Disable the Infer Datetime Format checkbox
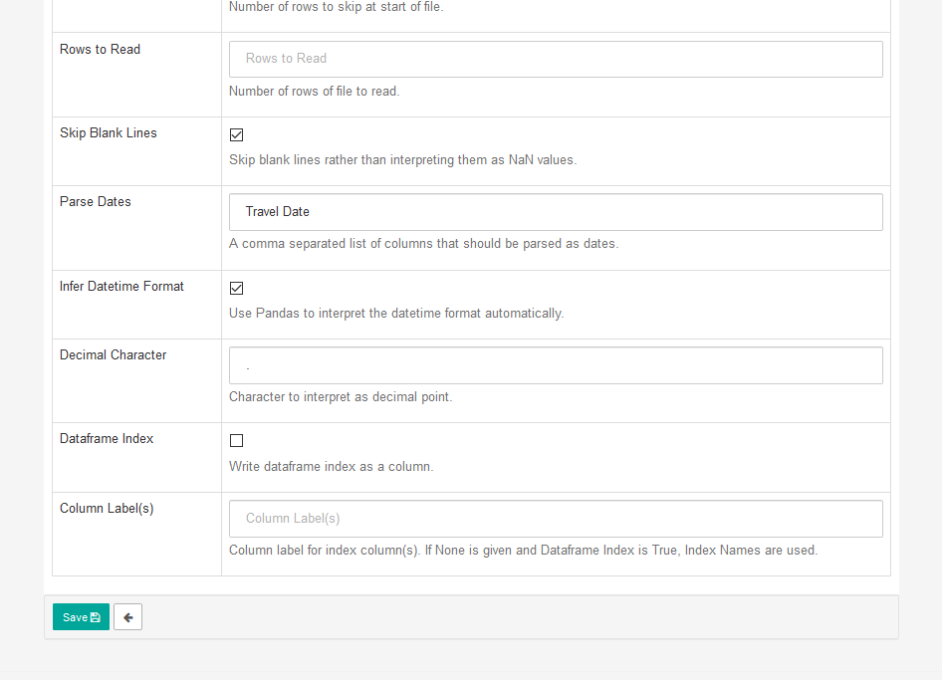This screenshot has height=680, width=942. coord(236,289)
